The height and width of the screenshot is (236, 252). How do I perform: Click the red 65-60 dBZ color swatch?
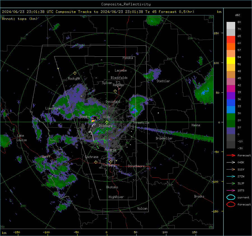pyautogui.click(x=231, y=40)
